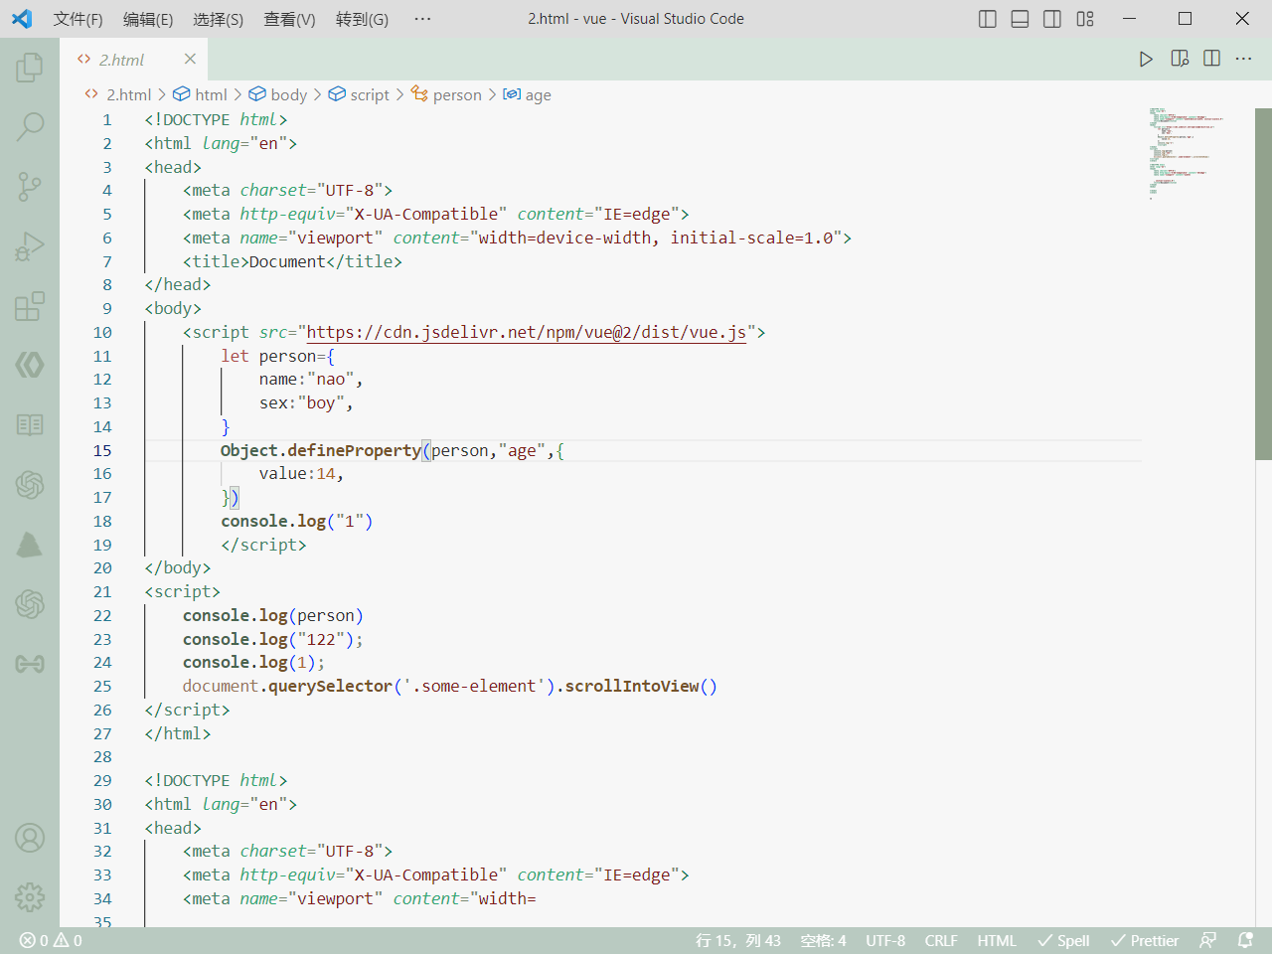
Task: Close the 2.html tab
Action: point(190,59)
